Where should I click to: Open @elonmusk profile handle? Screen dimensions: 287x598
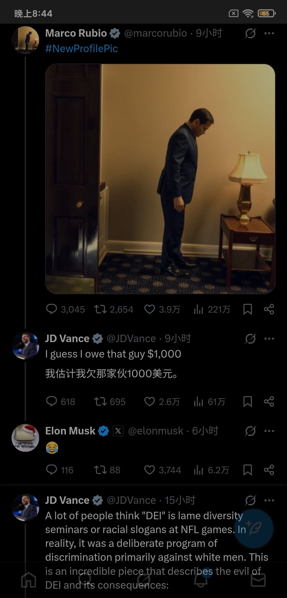pos(156,431)
